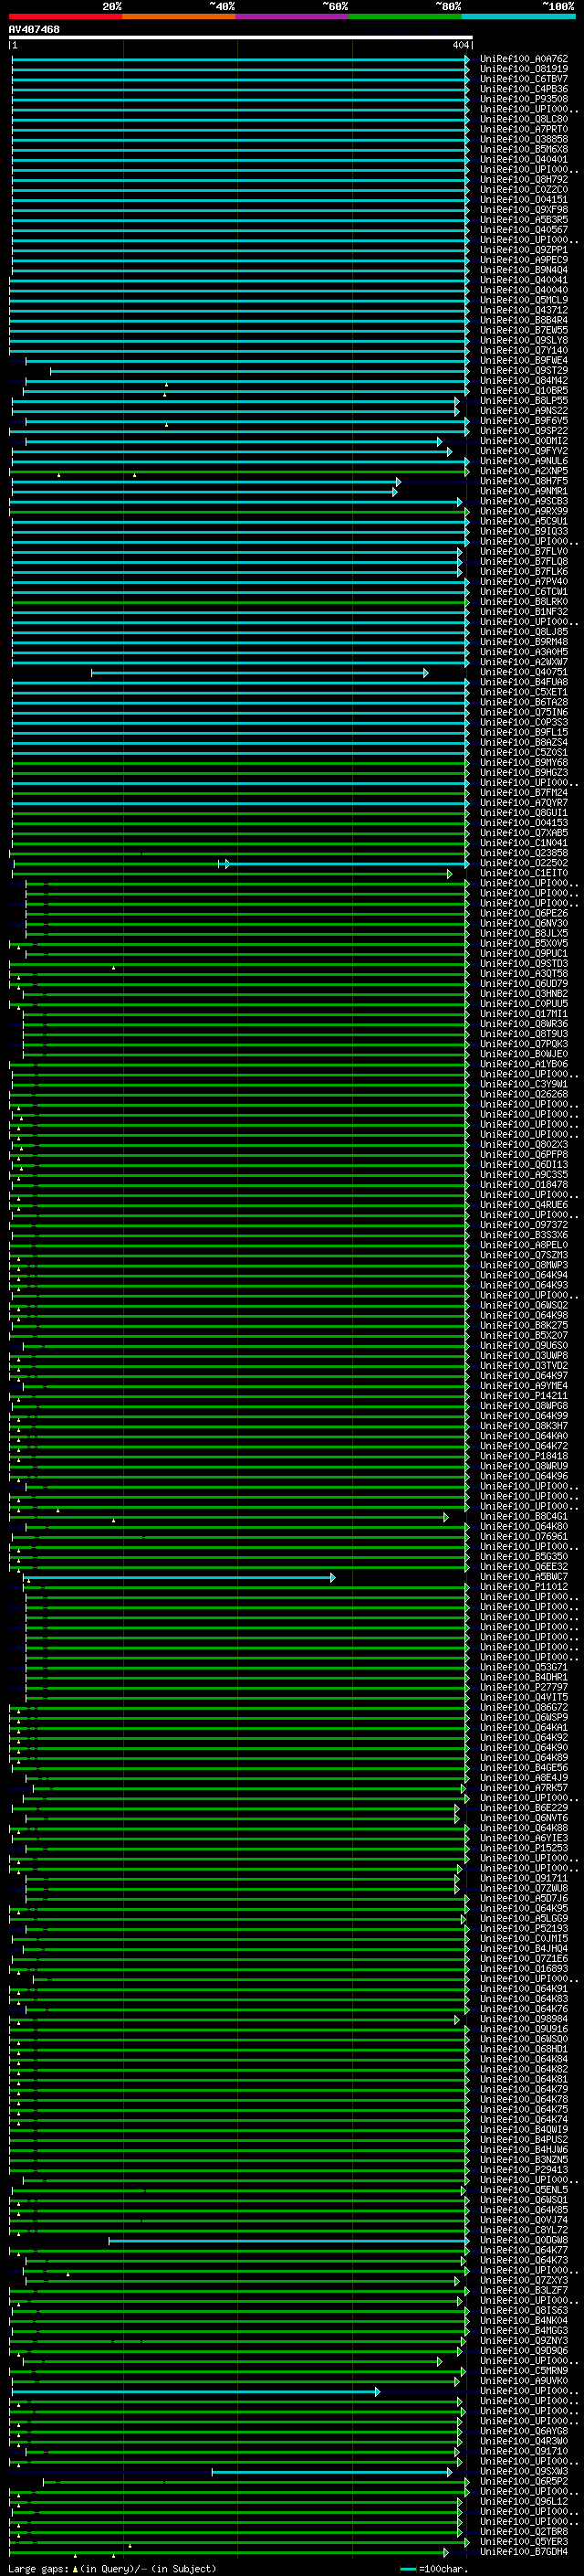Open the UniRef100_Q7Y140 alignment label
The image size is (584, 2576).
523,350
